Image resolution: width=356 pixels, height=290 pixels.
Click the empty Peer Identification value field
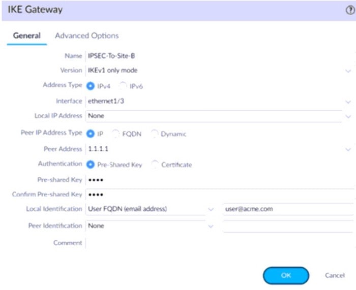[x=288, y=226]
